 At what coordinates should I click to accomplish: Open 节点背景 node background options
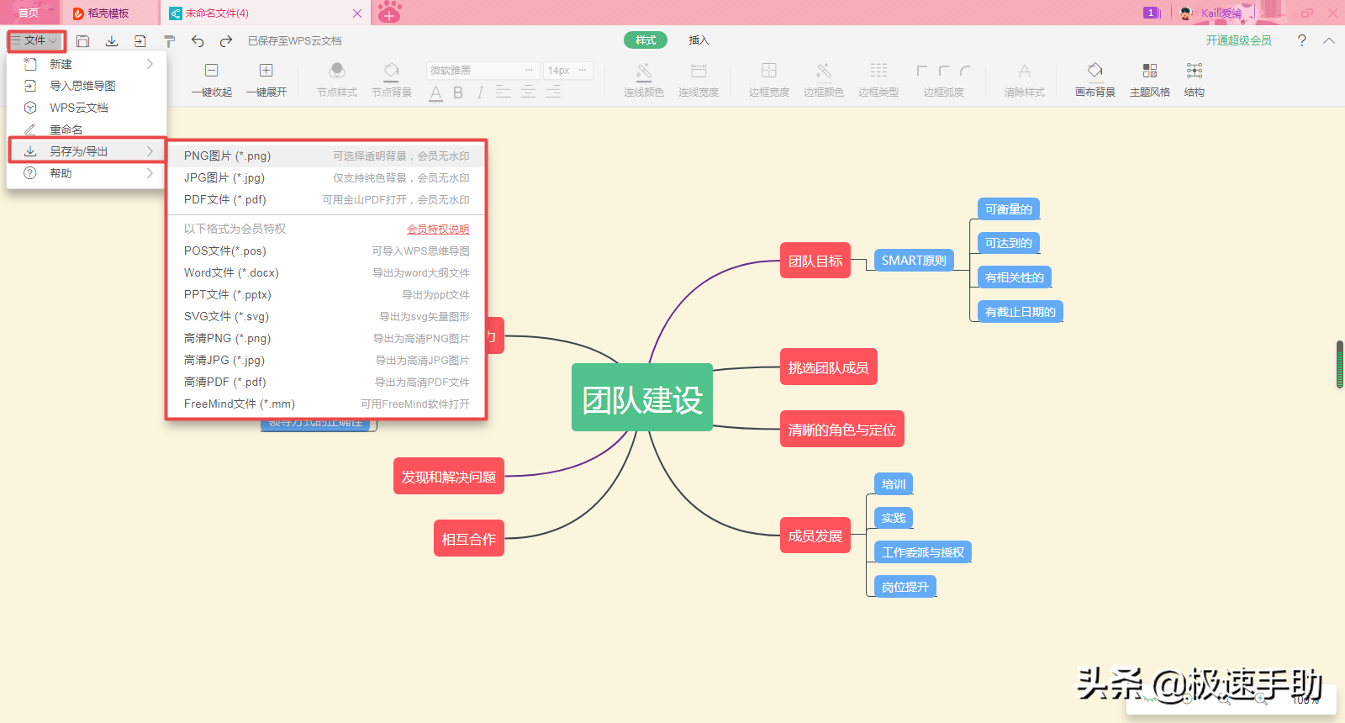click(392, 80)
